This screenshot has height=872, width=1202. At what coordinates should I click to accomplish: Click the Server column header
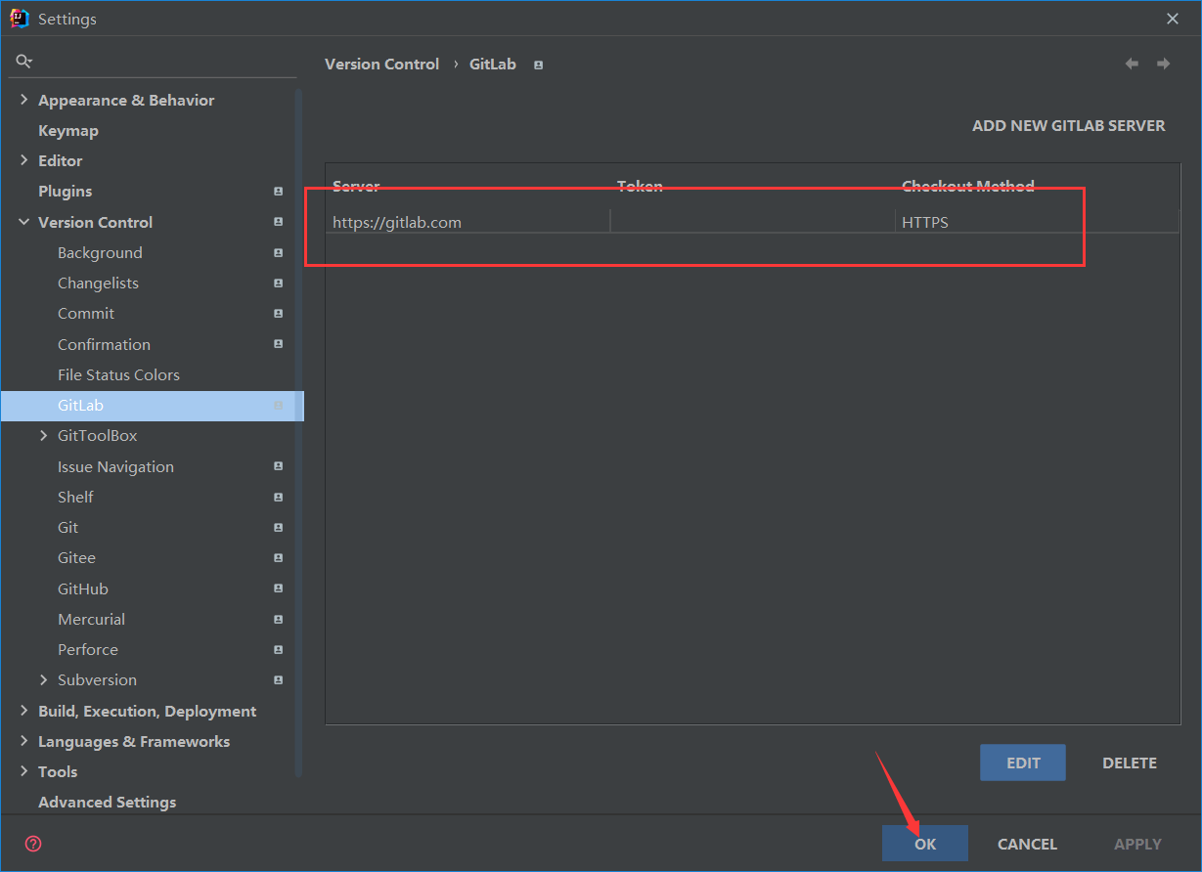click(356, 186)
